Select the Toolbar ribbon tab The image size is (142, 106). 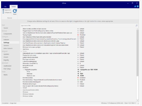pyautogui.click(x=14, y=7)
